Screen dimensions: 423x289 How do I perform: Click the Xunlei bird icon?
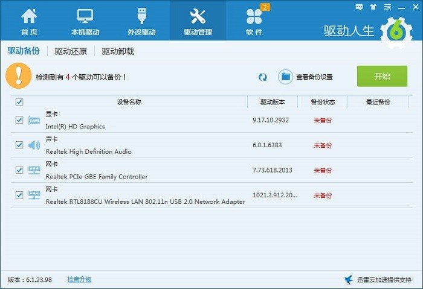click(x=349, y=279)
